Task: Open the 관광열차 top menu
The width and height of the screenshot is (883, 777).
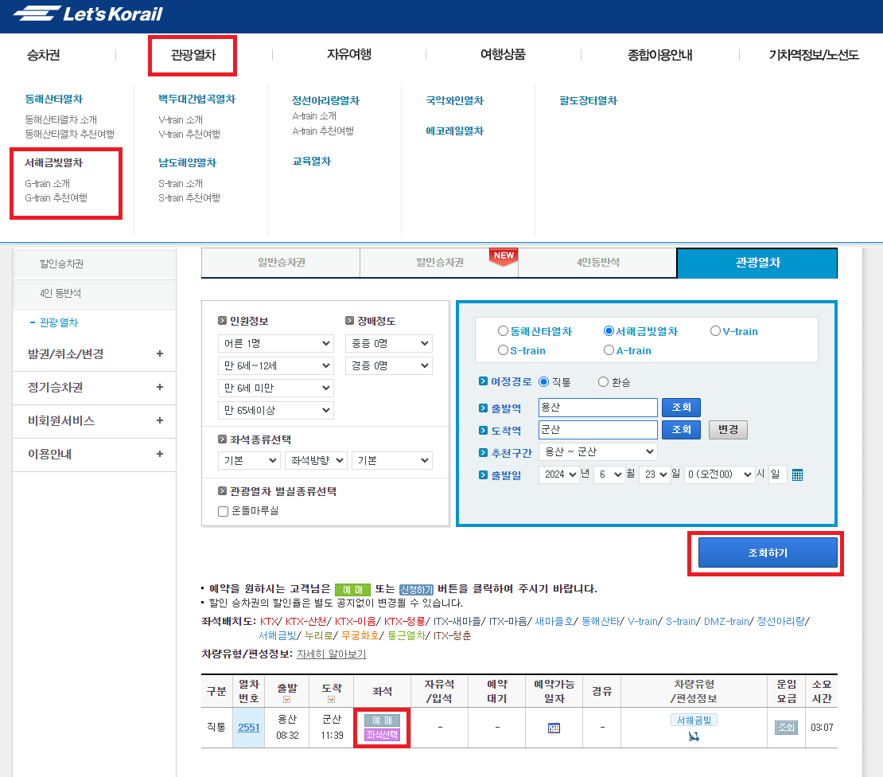Action: (193, 55)
